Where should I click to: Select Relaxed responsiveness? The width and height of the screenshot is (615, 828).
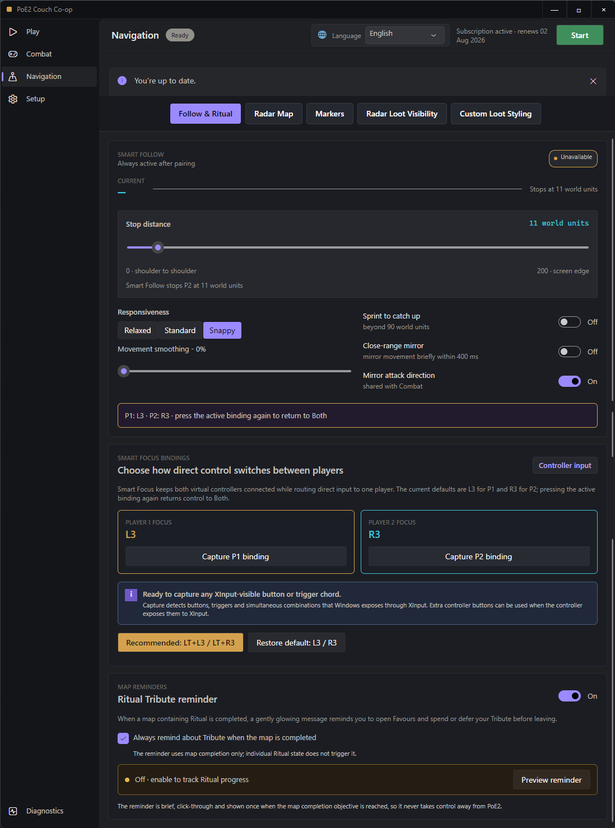[138, 330]
